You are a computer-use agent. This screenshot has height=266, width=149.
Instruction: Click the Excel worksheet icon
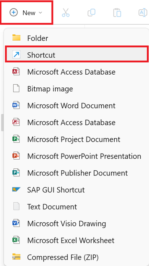pos(16,240)
